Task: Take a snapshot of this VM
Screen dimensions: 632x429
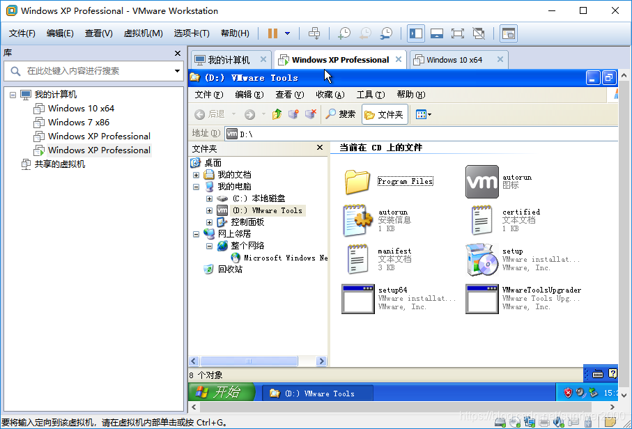Action: pyautogui.click(x=344, y=33)
